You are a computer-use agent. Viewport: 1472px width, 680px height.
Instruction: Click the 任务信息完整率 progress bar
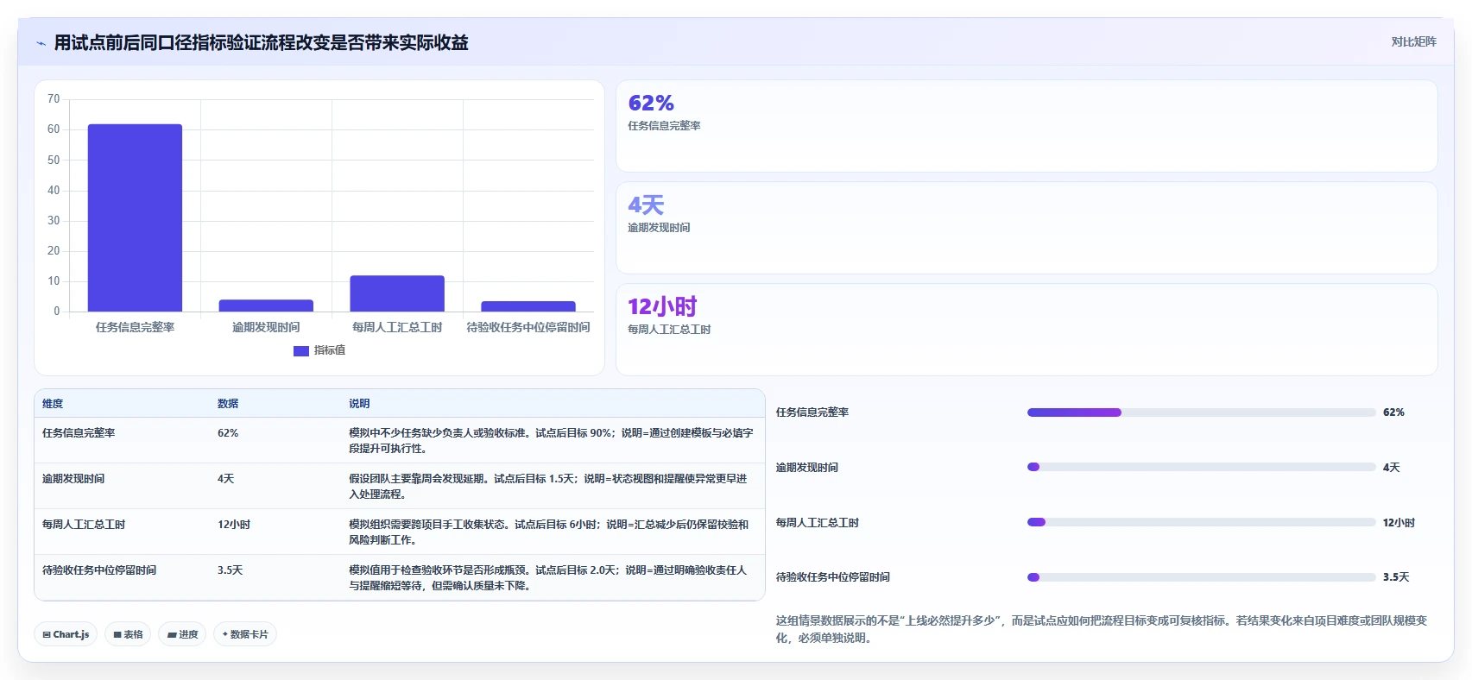[1201, 412]
